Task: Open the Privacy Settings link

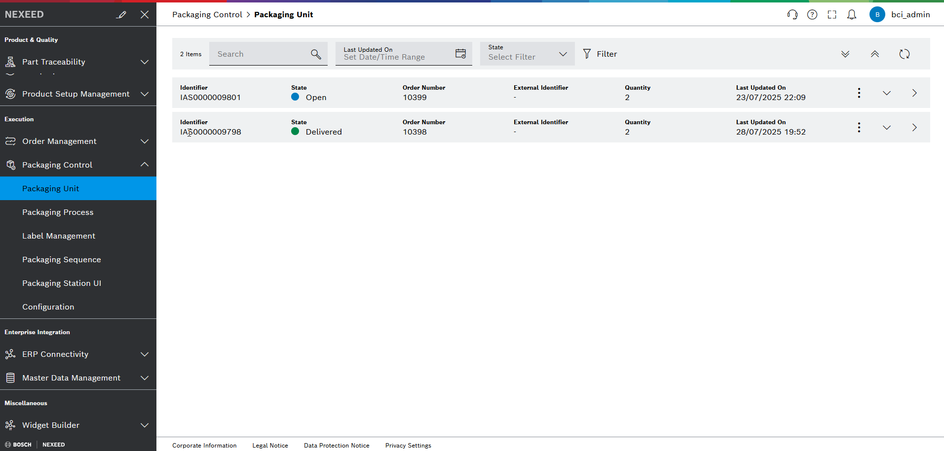Action: (408, 445)
